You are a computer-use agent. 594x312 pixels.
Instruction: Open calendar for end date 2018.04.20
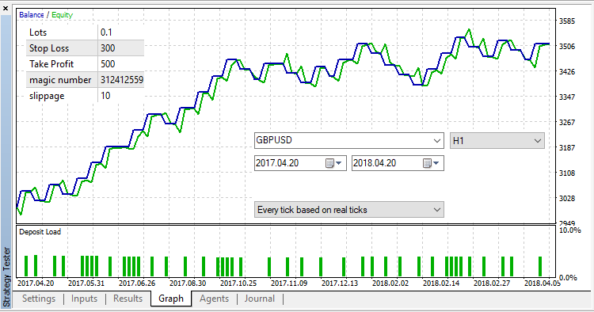coord(431,163)
